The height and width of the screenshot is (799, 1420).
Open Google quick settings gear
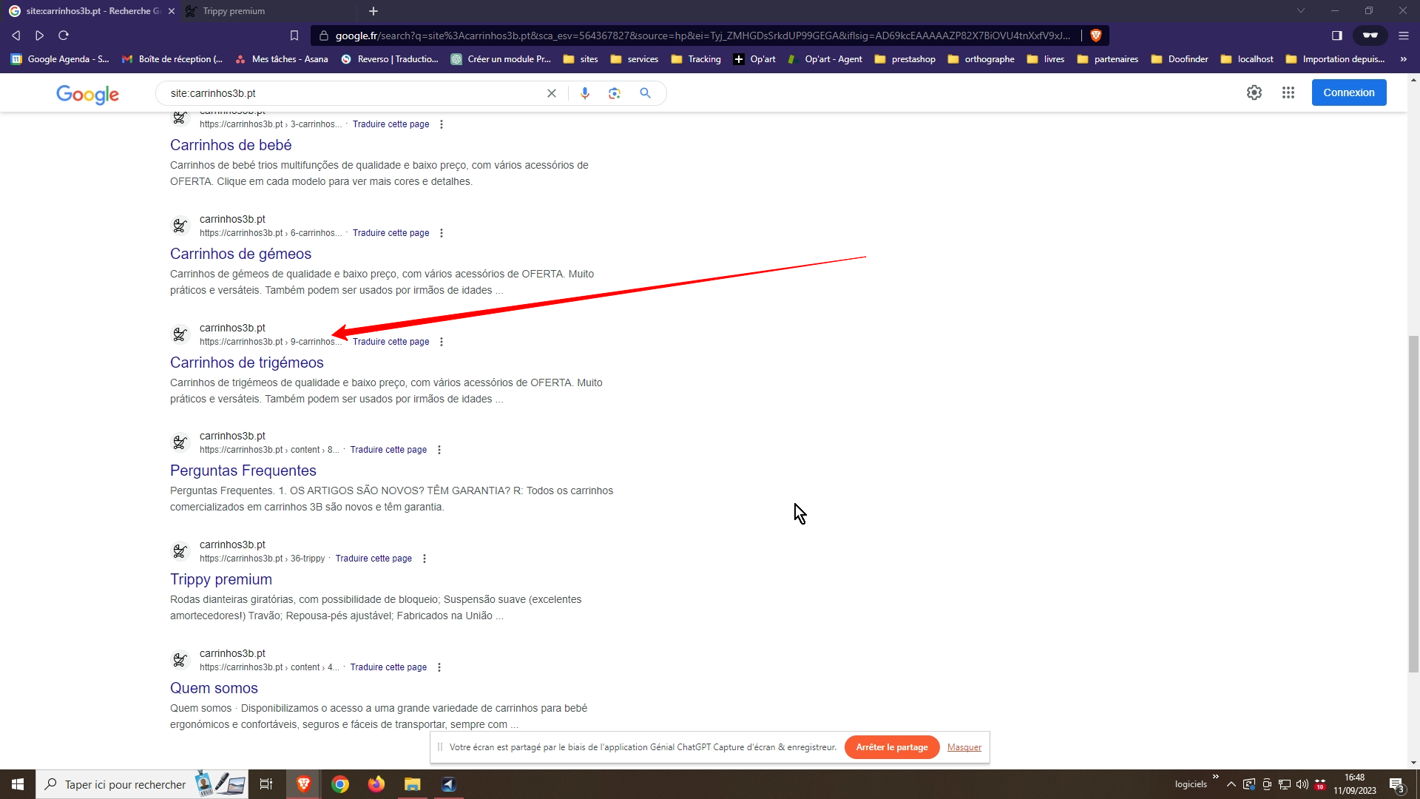point(1254,92)
